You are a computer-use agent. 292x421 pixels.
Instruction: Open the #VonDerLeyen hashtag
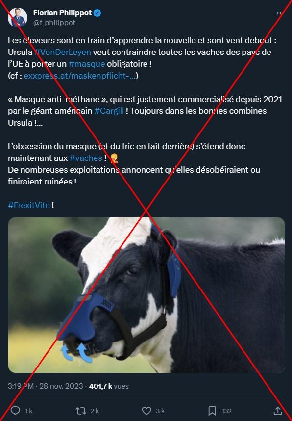(x=63, y=52)
